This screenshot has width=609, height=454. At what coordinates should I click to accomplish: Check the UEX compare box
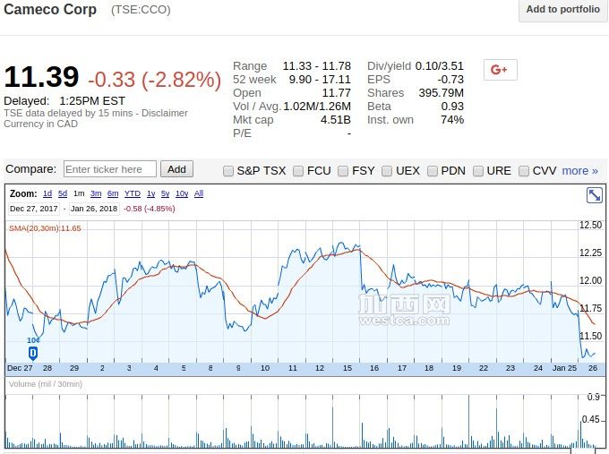(388, 170)
